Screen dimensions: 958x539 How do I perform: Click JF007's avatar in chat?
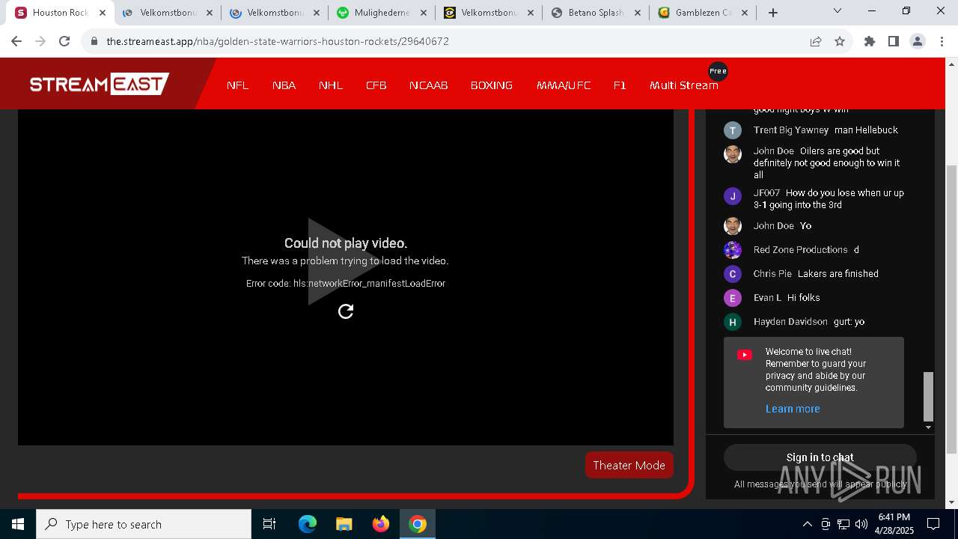pos(733,196)
